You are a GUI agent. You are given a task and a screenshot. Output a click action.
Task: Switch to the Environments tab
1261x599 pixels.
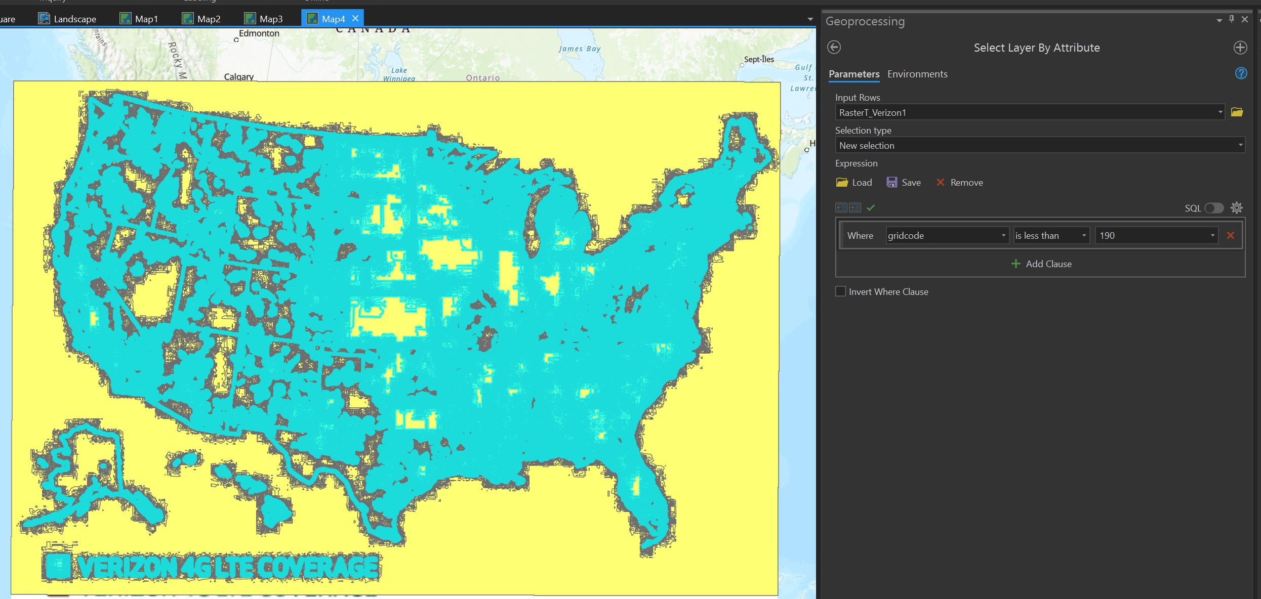pyautogui.click(x=917, y=74)
